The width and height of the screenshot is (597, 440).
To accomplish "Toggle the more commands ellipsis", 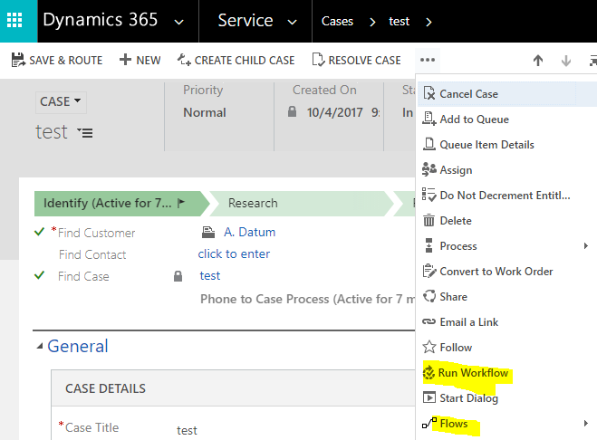I will (x=428, y=60).
